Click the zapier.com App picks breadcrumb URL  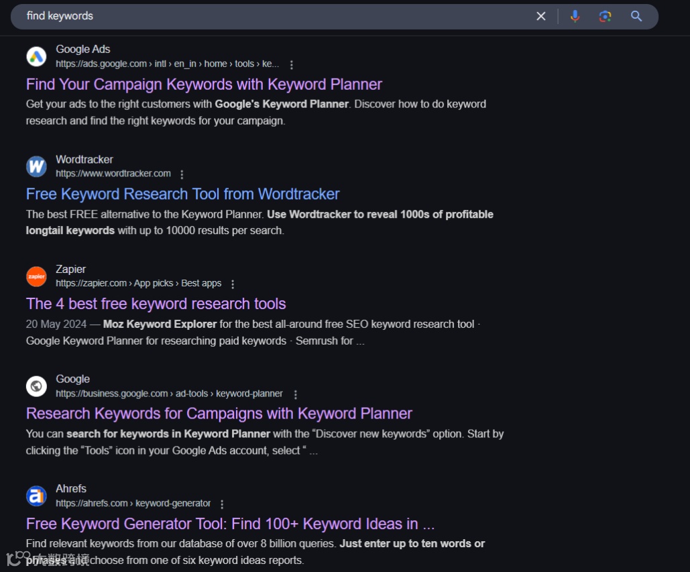138,284
